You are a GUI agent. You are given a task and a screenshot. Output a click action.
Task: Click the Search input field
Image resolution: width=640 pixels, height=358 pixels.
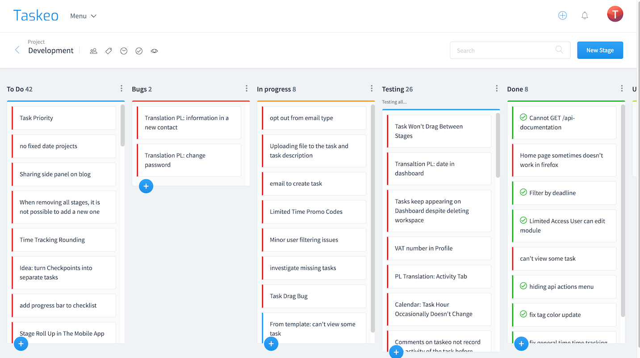(x=505, y=50)
